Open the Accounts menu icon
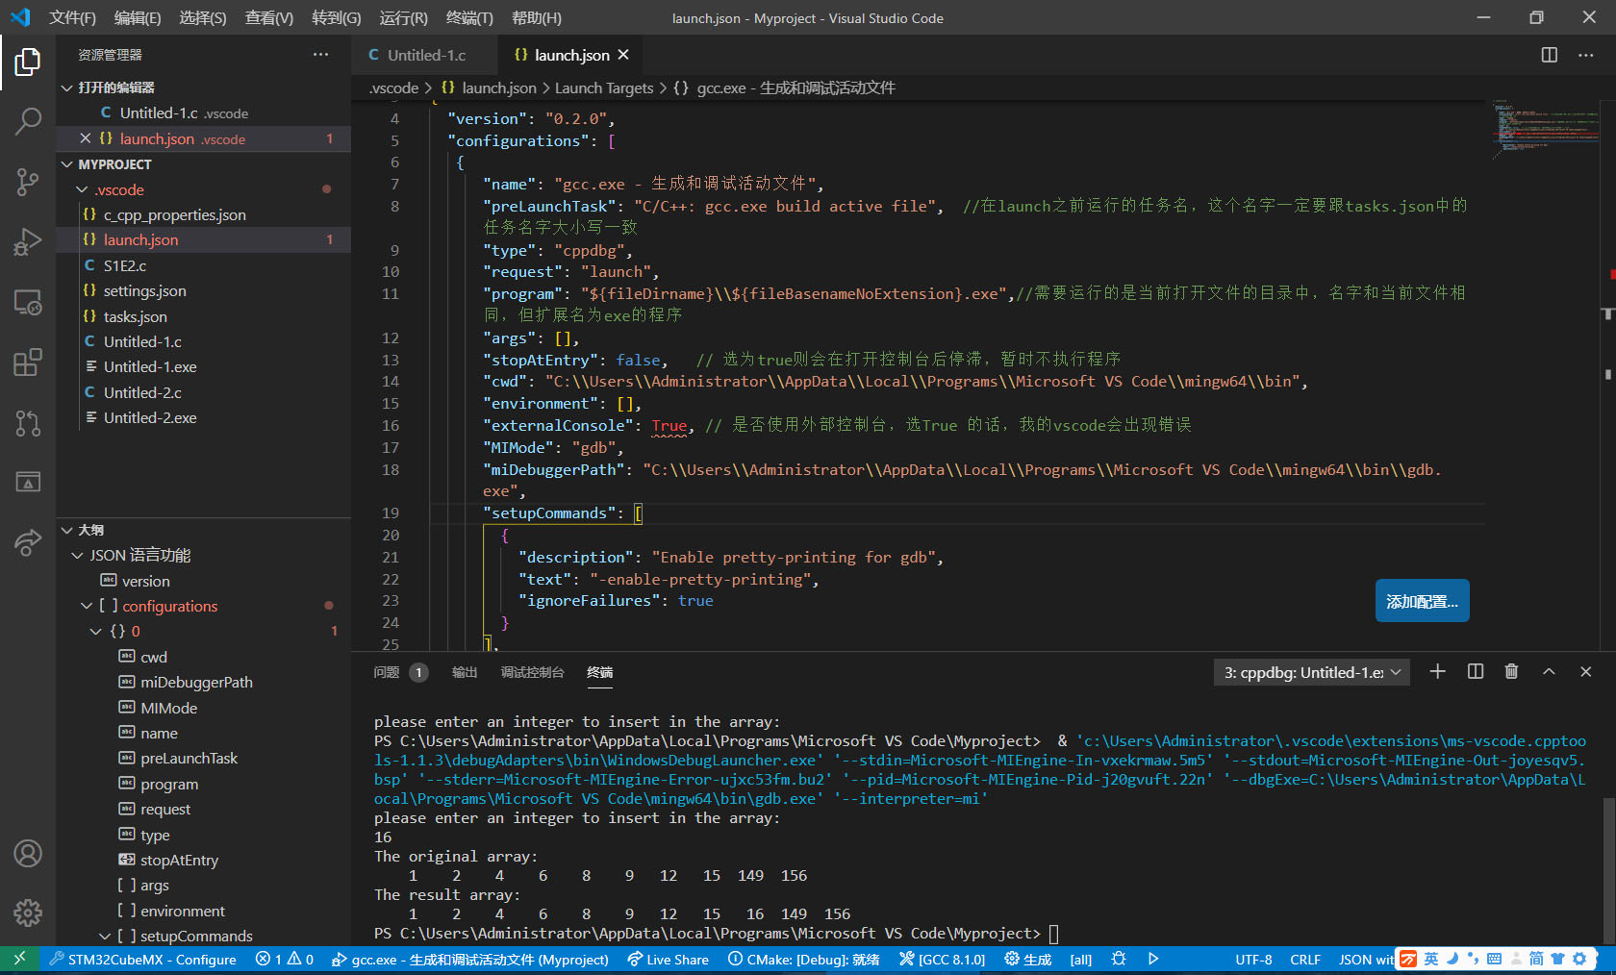This screenshot has height=975, width=1616. 28,853
